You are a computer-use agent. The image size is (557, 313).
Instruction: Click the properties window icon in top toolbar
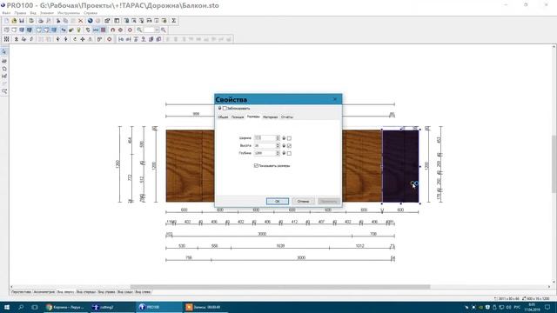click(x=107, y=21)
